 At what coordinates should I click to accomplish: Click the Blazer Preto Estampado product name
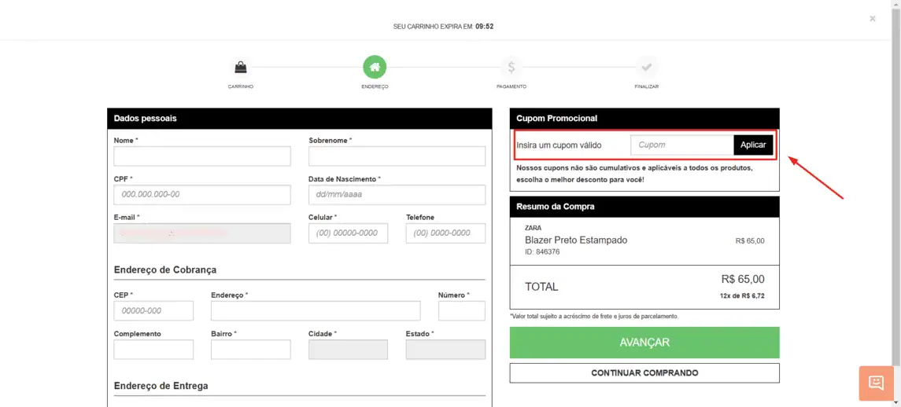click(576, 240)
